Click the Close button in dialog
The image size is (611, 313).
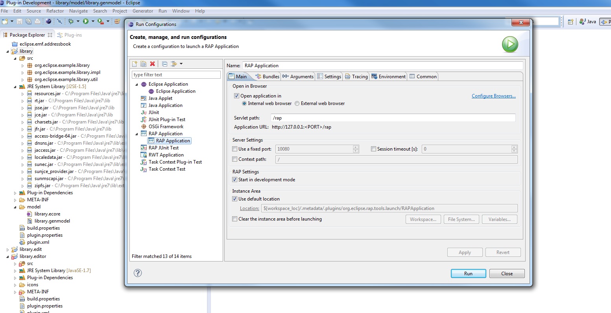pyautogui.click(x=507, y=274)
